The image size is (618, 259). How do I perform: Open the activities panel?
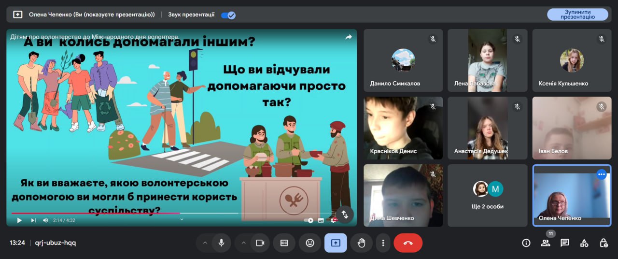(584, 243)
